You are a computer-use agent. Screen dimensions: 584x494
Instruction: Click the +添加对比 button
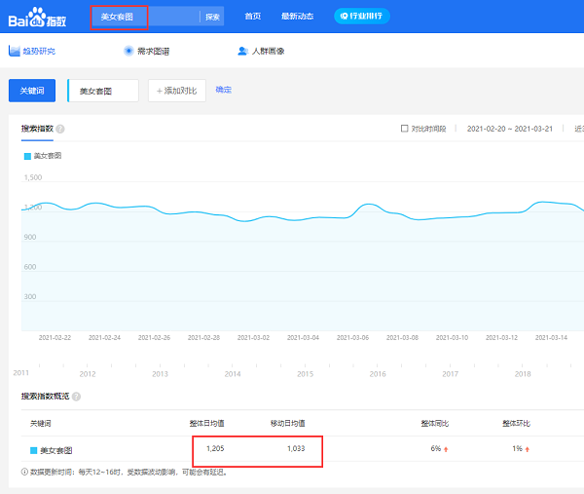coord(177,91)
